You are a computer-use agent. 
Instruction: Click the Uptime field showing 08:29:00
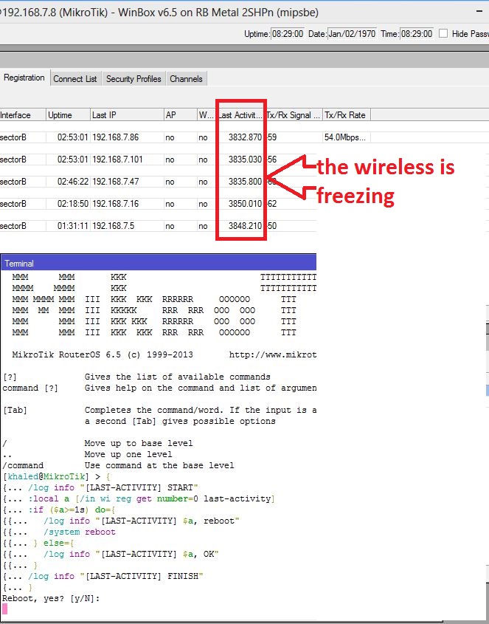pyautogui.click(x=288, y=34)
